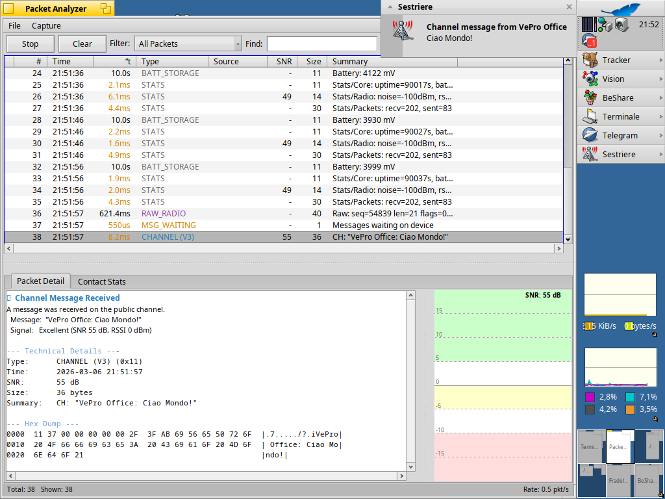Open the Deskbar leaf menu
Image resolution: width=665 pixels, height=499 pixels.
[x=620, y=8]
